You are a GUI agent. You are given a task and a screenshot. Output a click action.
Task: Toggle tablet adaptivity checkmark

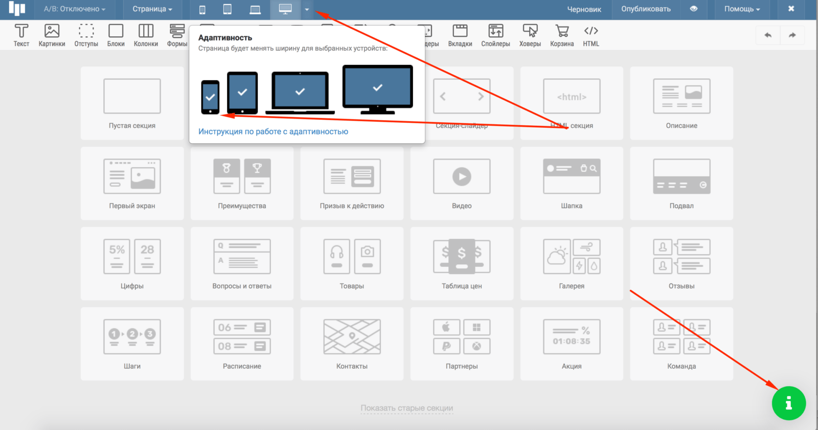point(242,93)
